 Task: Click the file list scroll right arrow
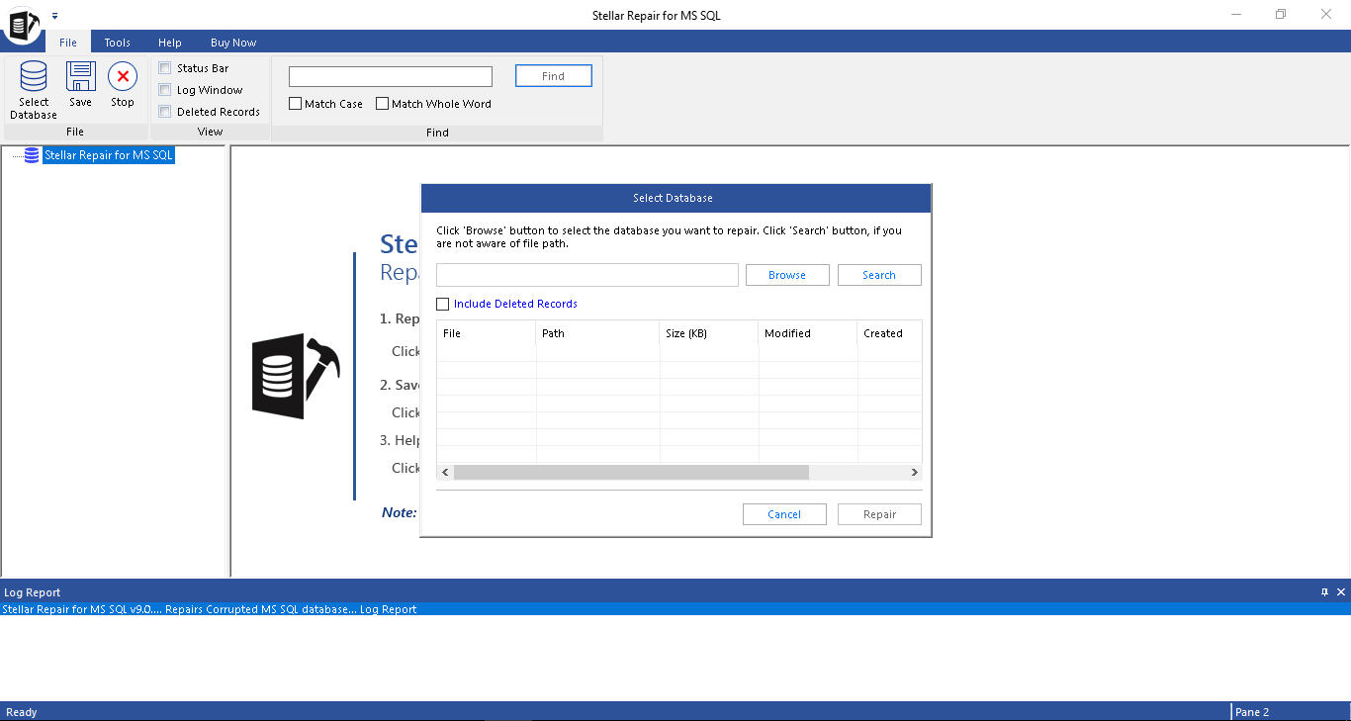pos(914,473)
